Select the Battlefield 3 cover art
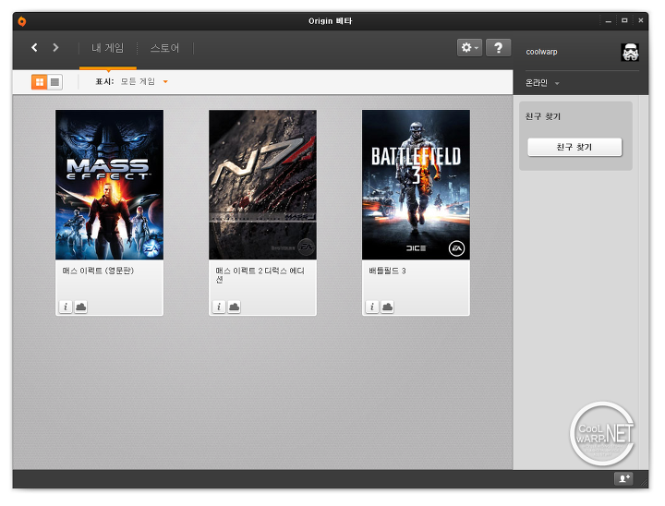The width and height of the screenshot is (665, 506). point(416,185)
